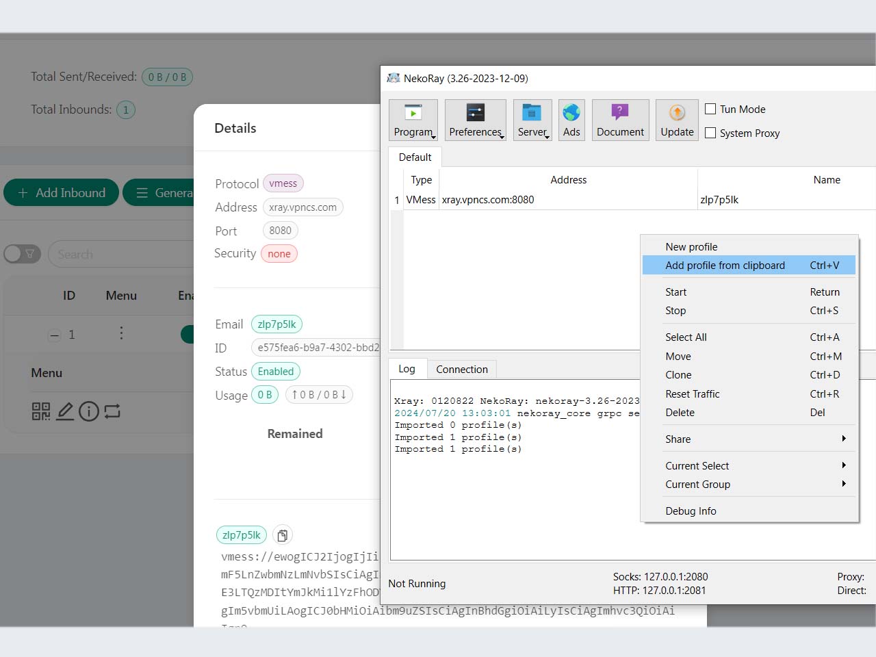Image resolution: width=876 pixels, height=657 pixels.
Task: Open the Document help button
Action: click(x=620, y=120)
